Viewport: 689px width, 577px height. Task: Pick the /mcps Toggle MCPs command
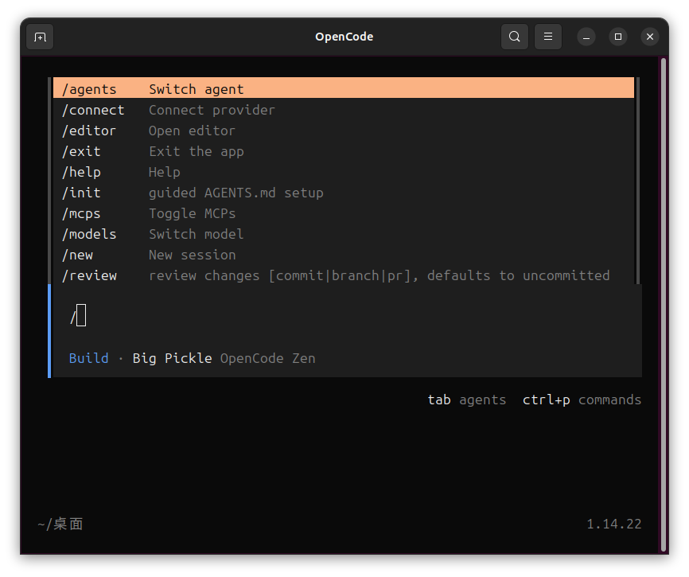click(344, 213)
